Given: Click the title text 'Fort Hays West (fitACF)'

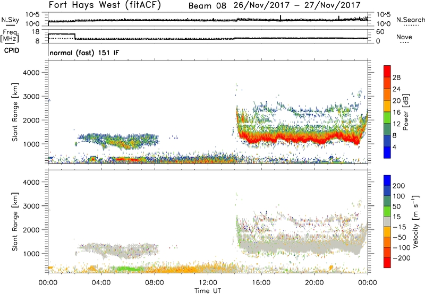Looking at the screenshot, I should coord(105,5).
